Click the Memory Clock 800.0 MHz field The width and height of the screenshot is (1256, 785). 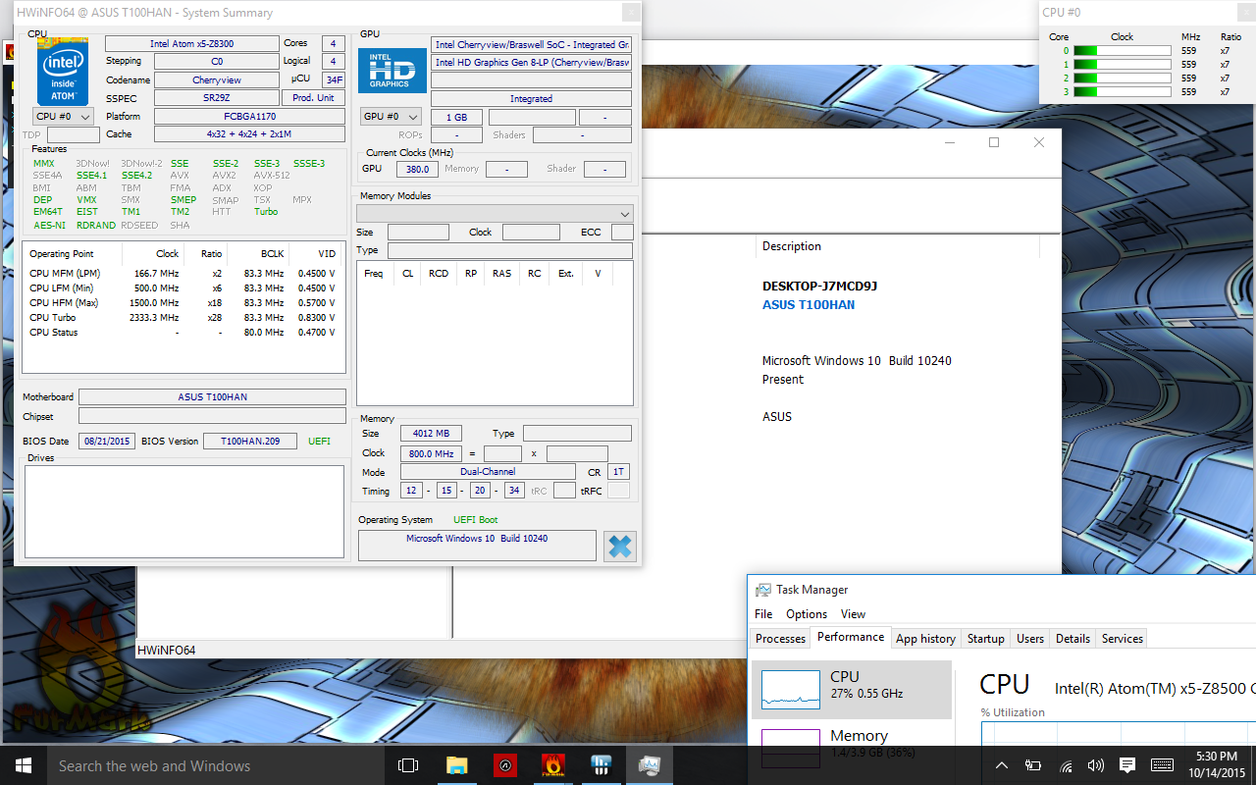click(432, 453)
